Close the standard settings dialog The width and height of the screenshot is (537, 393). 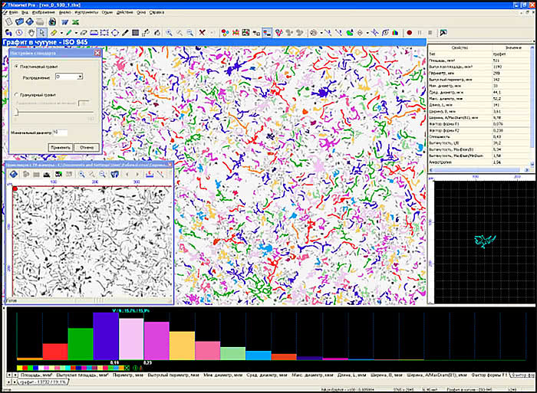pos(97,53)
